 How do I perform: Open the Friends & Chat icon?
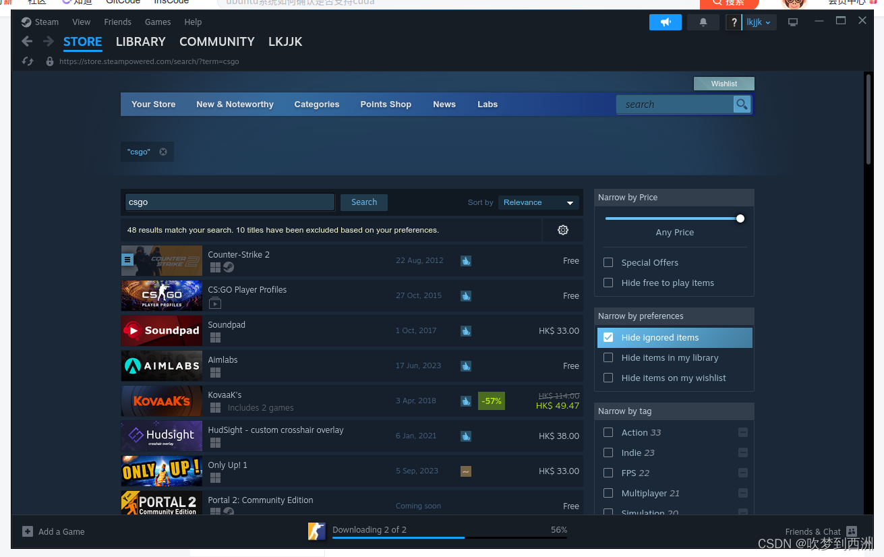click(852, 531)
